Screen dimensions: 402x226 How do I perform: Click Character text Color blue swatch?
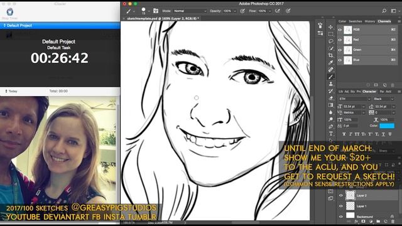point(387,126)
